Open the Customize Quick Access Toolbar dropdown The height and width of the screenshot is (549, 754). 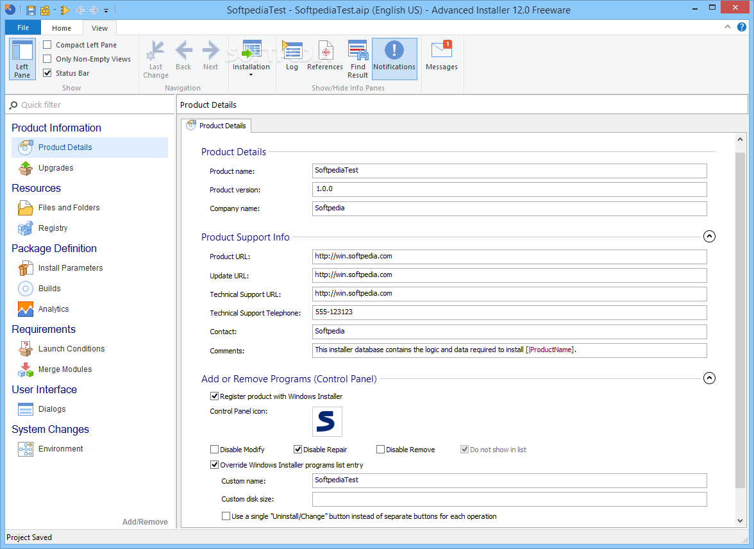tap(106, 10)
